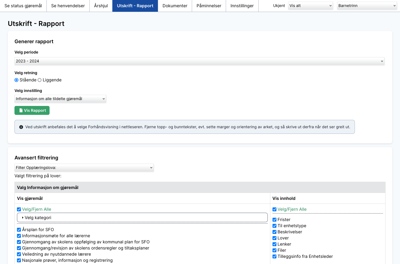Open the Årshjul tab
The width and height of the screenshot is (400, 264).
point(101,6)
